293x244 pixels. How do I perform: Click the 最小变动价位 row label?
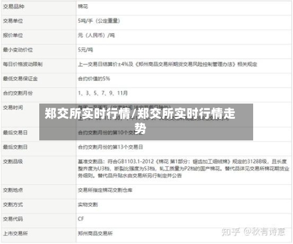point(18,50)
